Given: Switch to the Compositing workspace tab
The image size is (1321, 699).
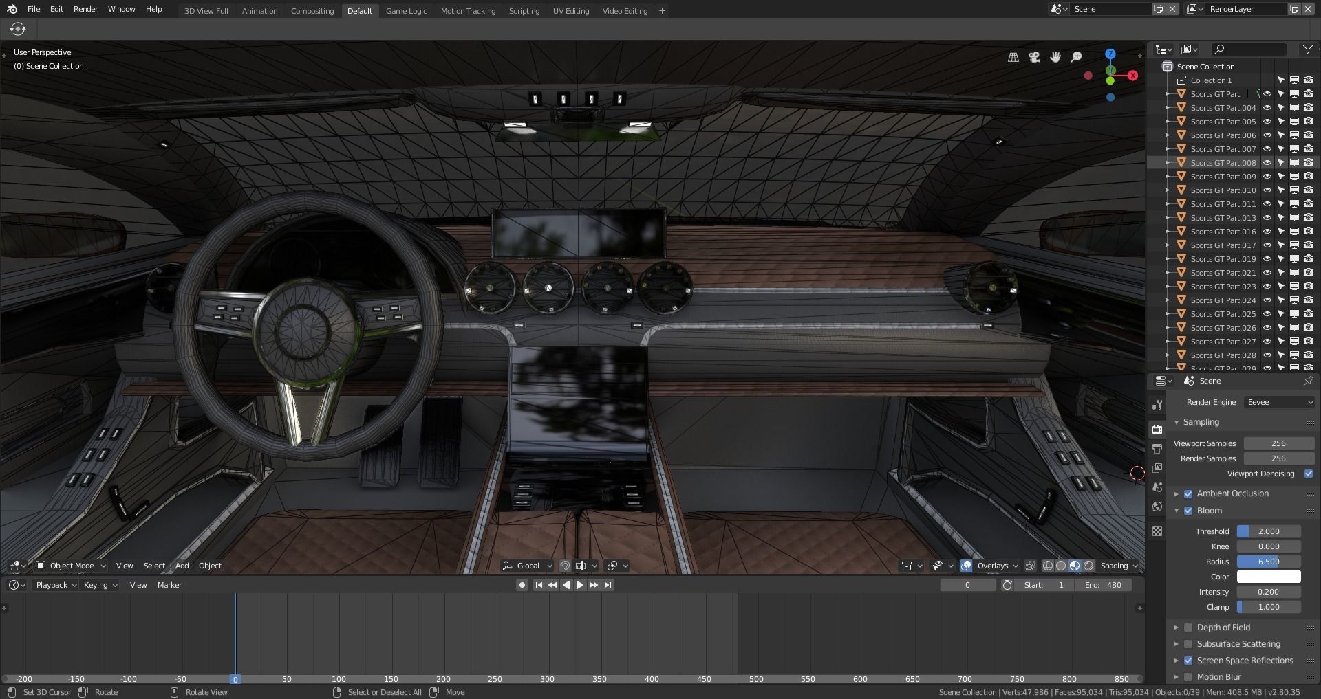Looking at the screenshot, I should [312, 11].
